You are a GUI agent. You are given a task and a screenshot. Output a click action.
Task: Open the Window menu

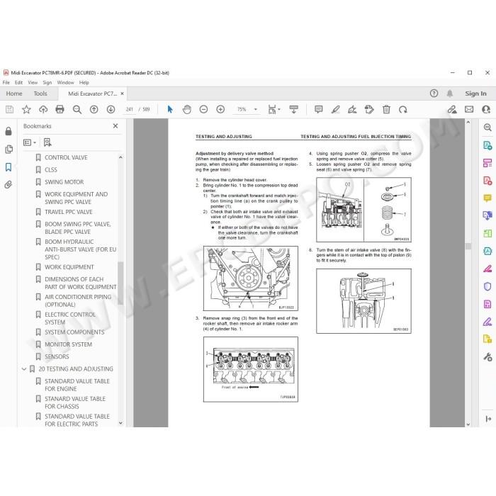pos(65,83)
